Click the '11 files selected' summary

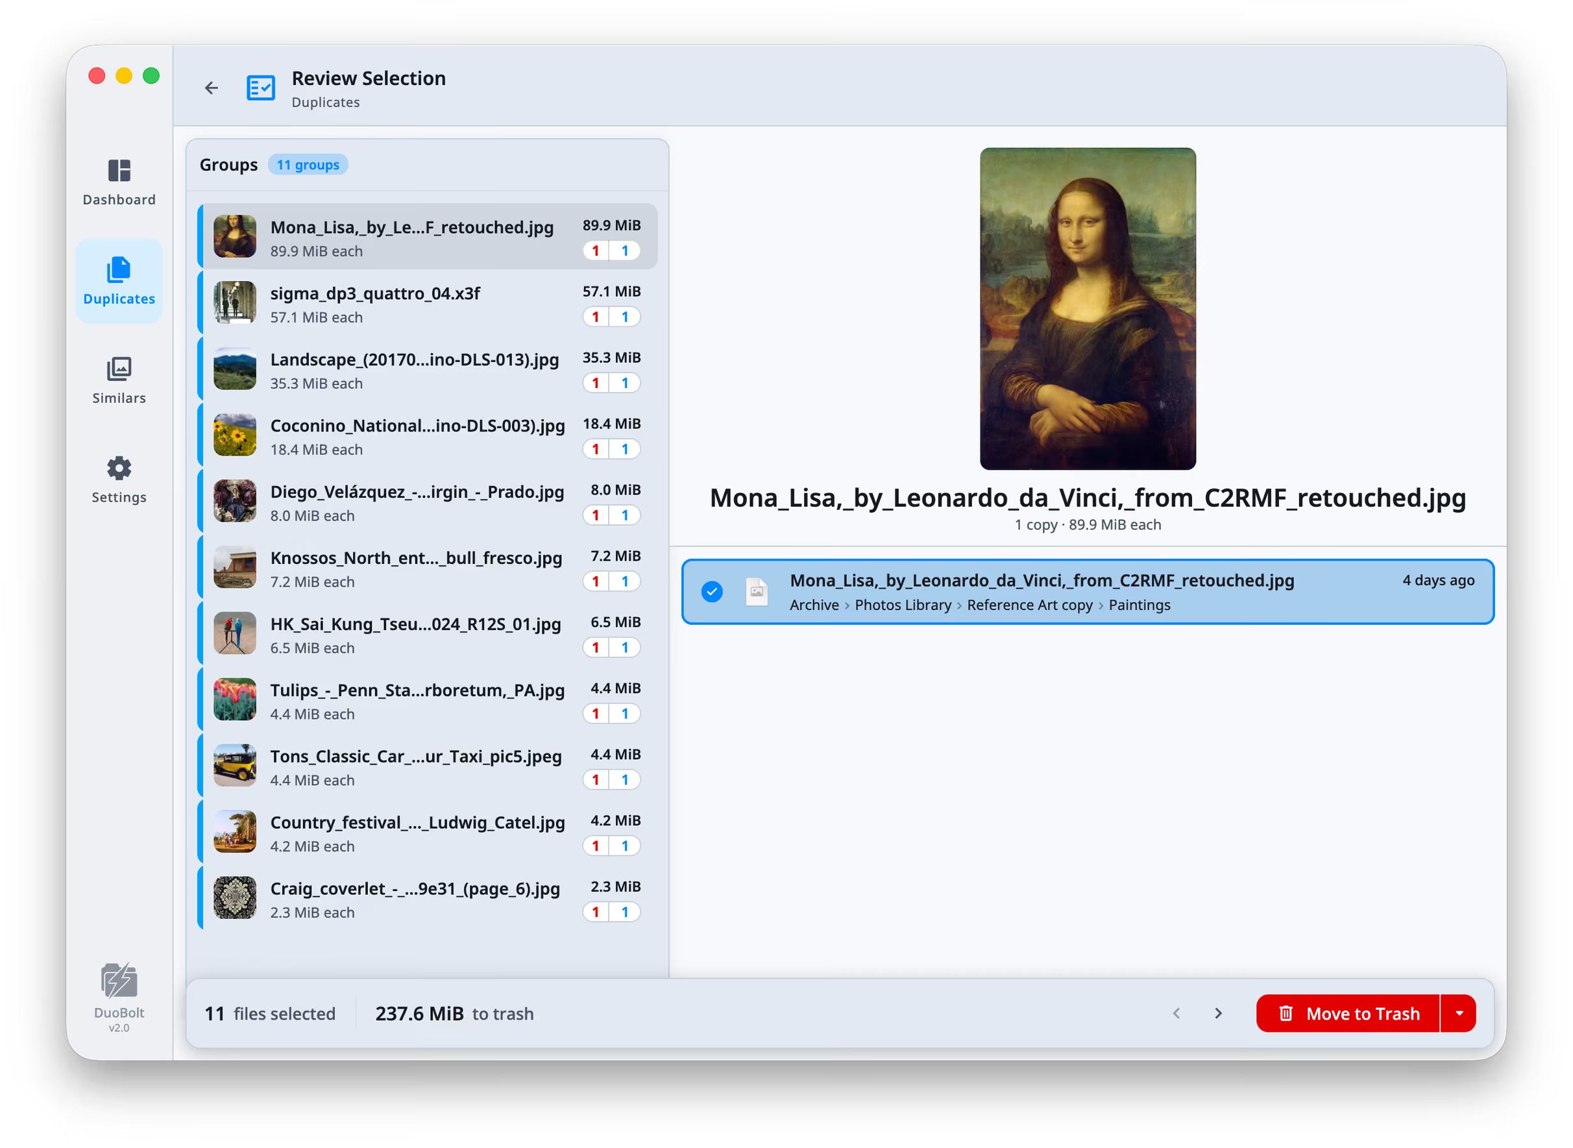[x=270, y=1014]
